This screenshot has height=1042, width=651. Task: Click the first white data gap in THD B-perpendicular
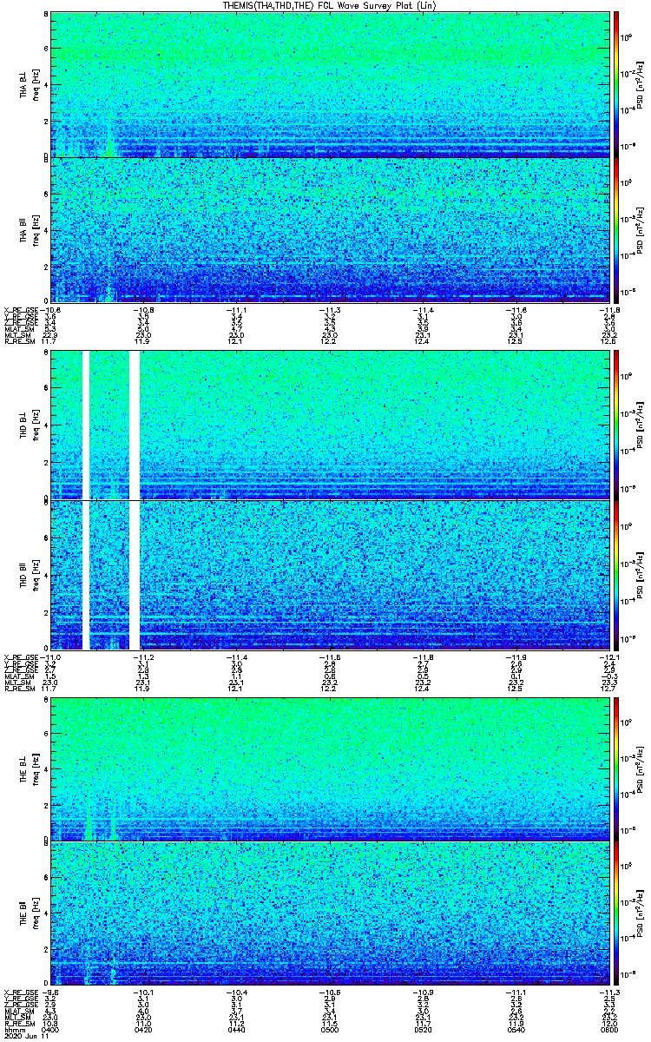[86, 425]
